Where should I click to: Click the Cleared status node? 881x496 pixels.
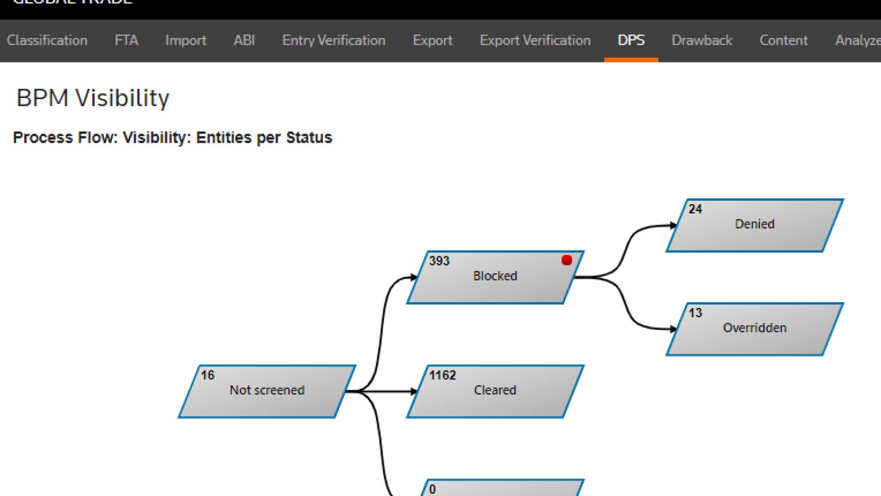(x=495, y=391)
